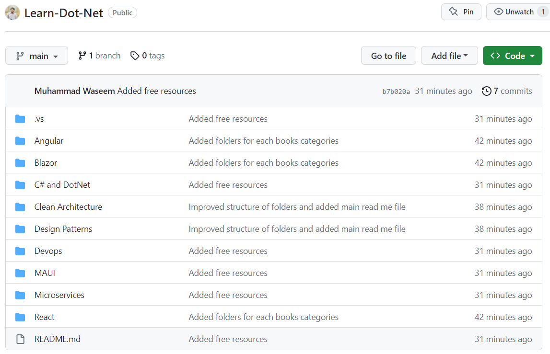Open the Angular folder
Viewport: 550px width, 354px height.
49,141
